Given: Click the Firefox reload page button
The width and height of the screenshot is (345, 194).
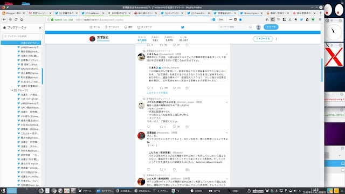Looking at the screenshot, I should (x=16, y=19).
